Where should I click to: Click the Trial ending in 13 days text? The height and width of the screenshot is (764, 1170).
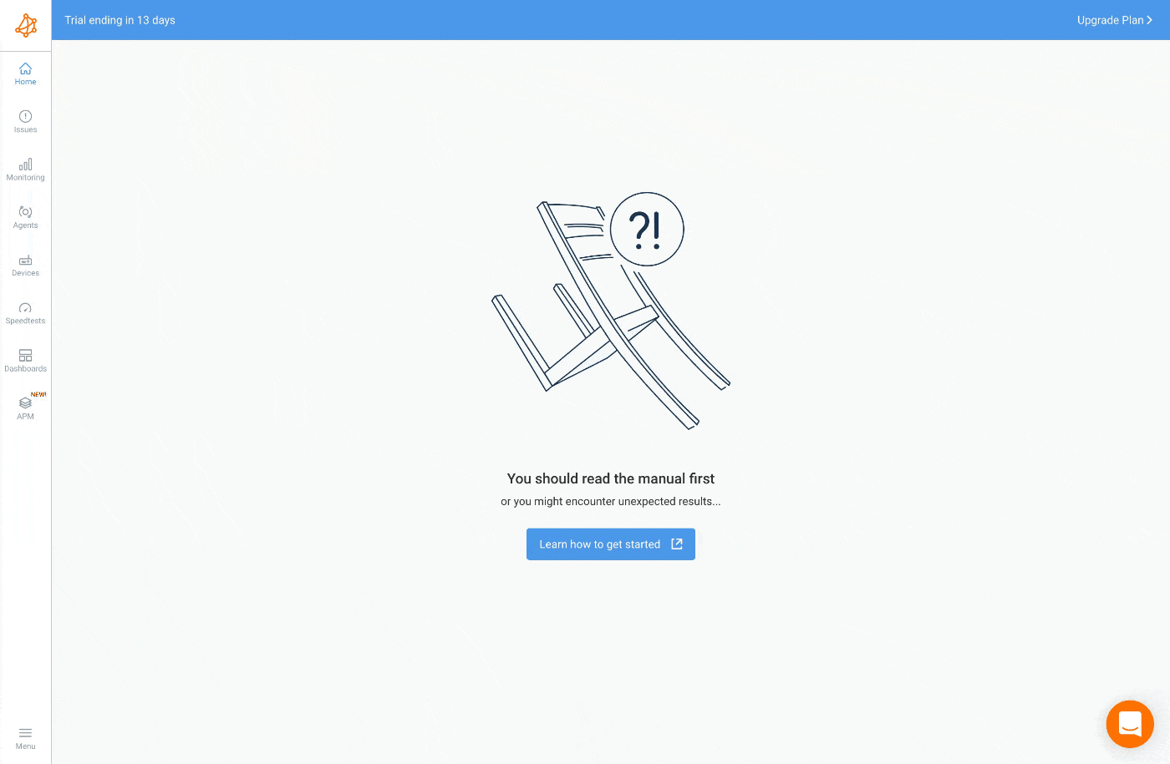tap(120, 20)
